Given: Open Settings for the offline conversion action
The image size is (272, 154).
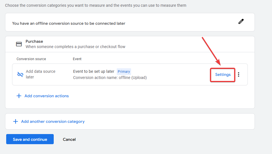Looking at the screenshot, I should pyautogui.click(x=223, y=75).
